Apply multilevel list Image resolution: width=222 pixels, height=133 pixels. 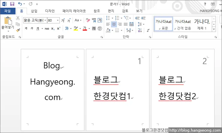point(126,18)
